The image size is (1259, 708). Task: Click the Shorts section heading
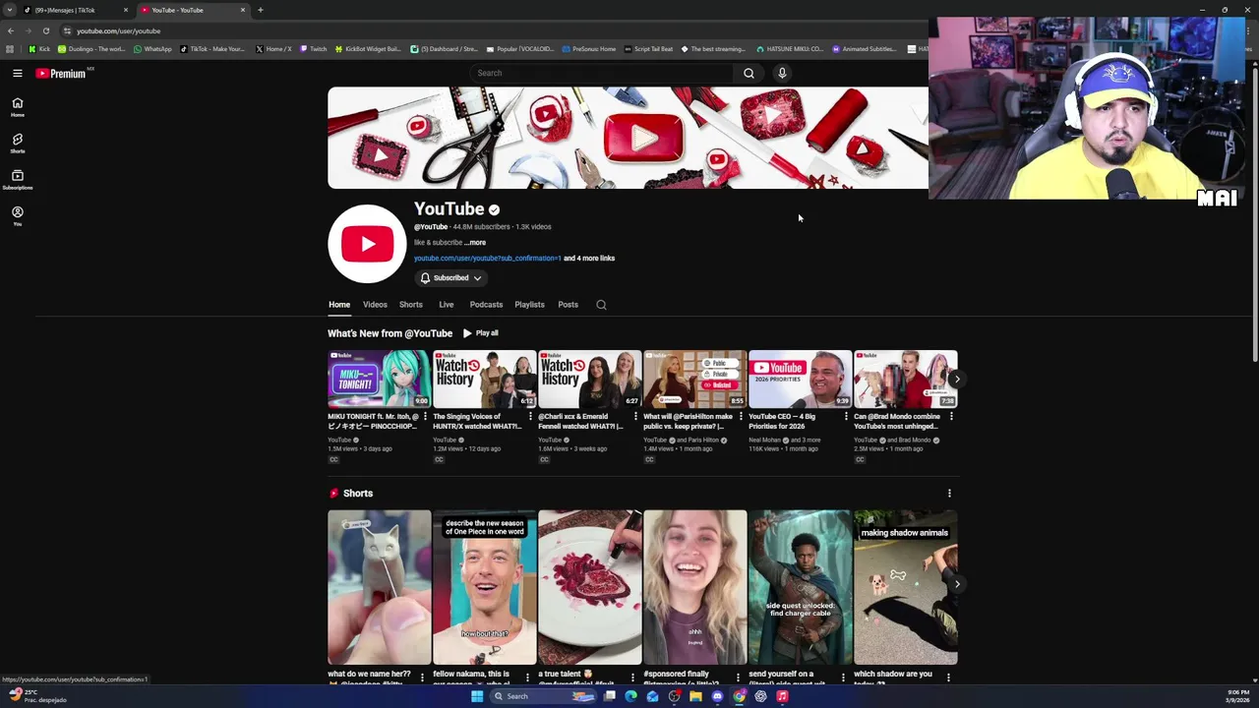(358, 493)
